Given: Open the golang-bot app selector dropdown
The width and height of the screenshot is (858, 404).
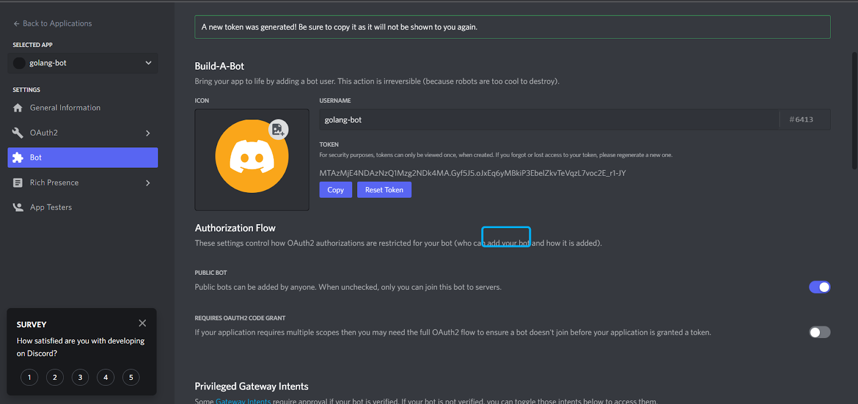Looking at the screenshot, I should (x=83, y=63).
